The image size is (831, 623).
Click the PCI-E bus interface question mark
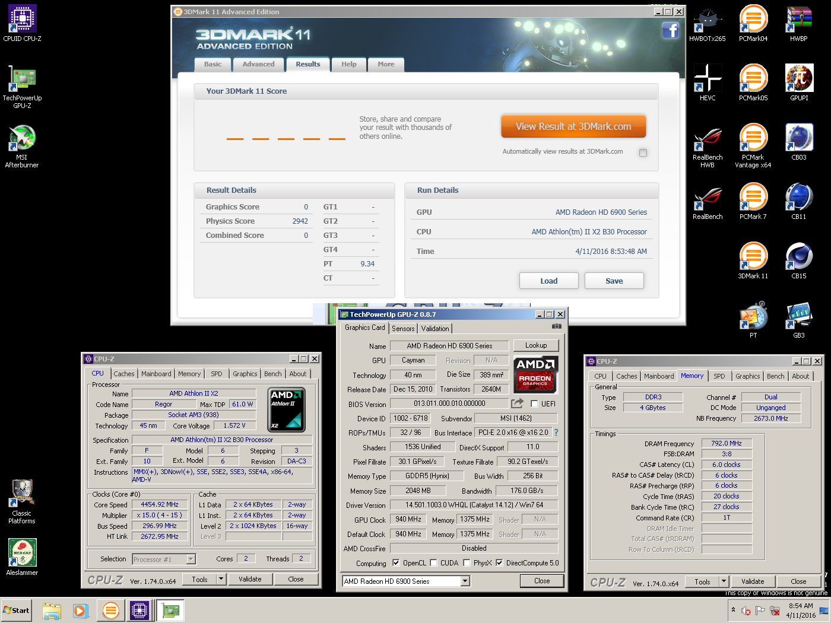tap(556, 433)
